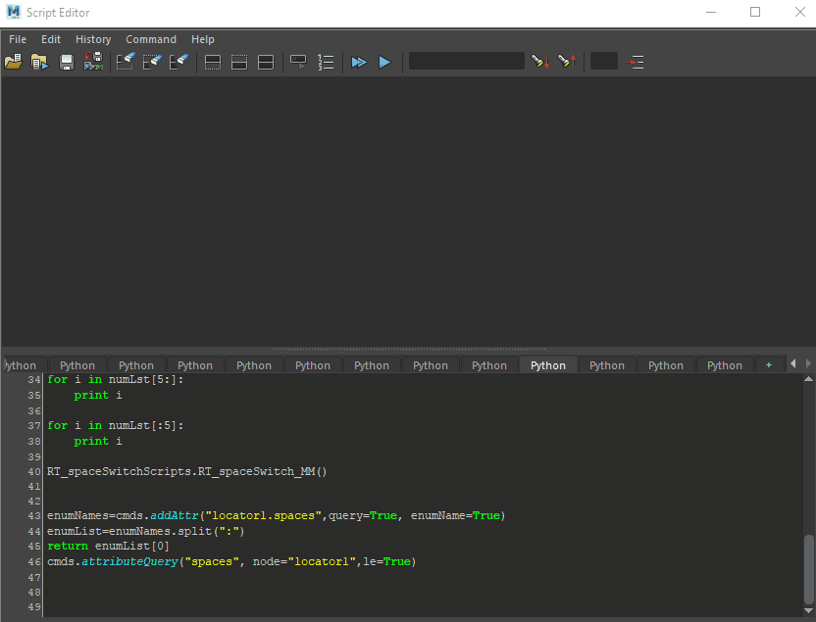Click line number 49 in gutter
The width and height of the screenshot is (816, 622).
(34, 607)
